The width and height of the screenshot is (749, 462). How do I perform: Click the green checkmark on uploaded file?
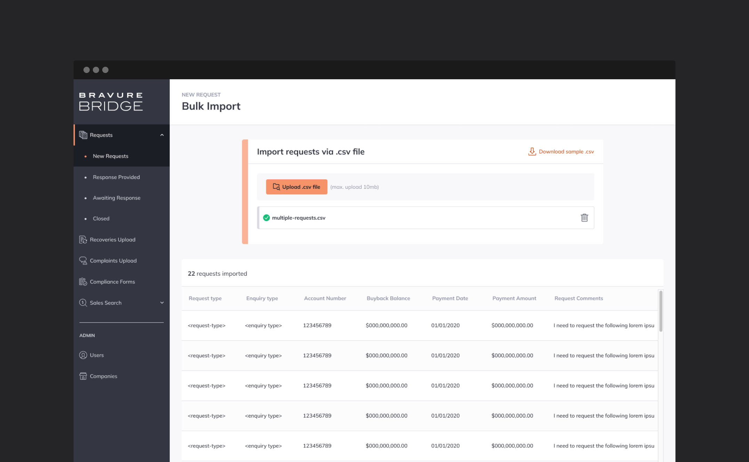pyautogui.click(x=266, y=218)
